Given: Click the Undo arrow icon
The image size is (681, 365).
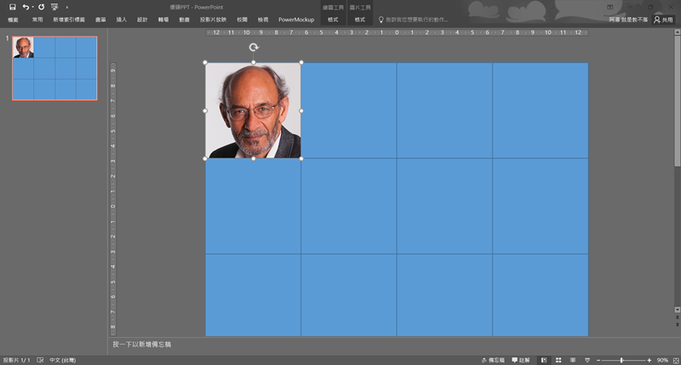Looking at the screenshot, I should point(26,7).
